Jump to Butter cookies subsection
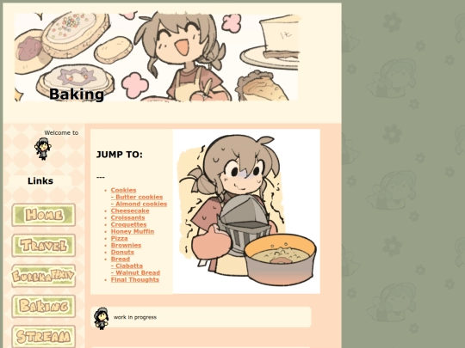 (x=137, y=197)
